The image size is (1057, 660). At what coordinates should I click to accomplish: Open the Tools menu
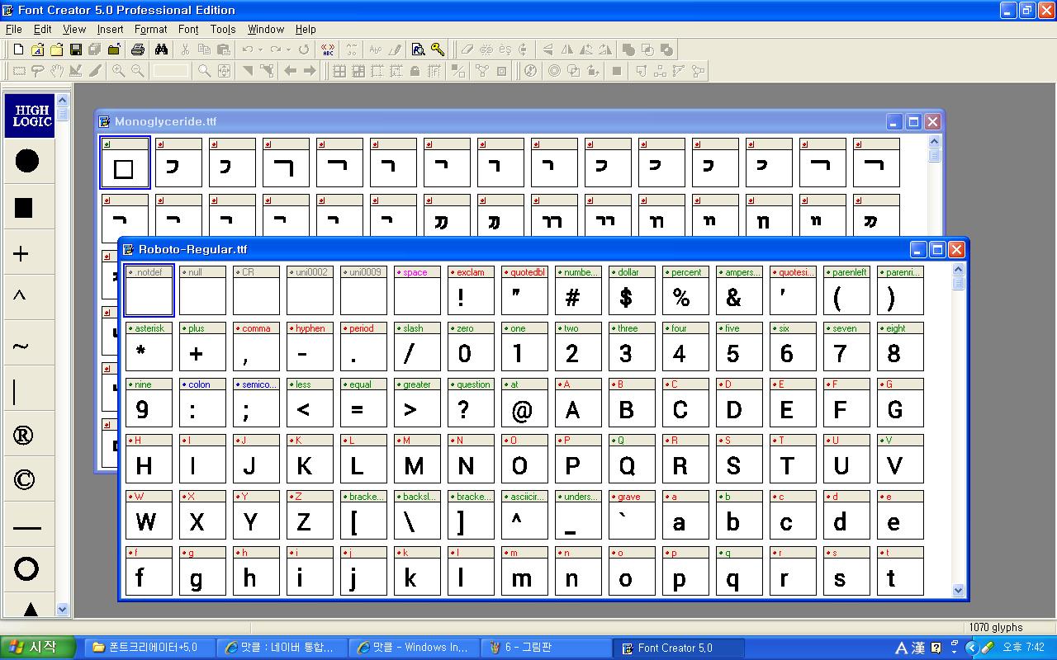pos(223,29)
